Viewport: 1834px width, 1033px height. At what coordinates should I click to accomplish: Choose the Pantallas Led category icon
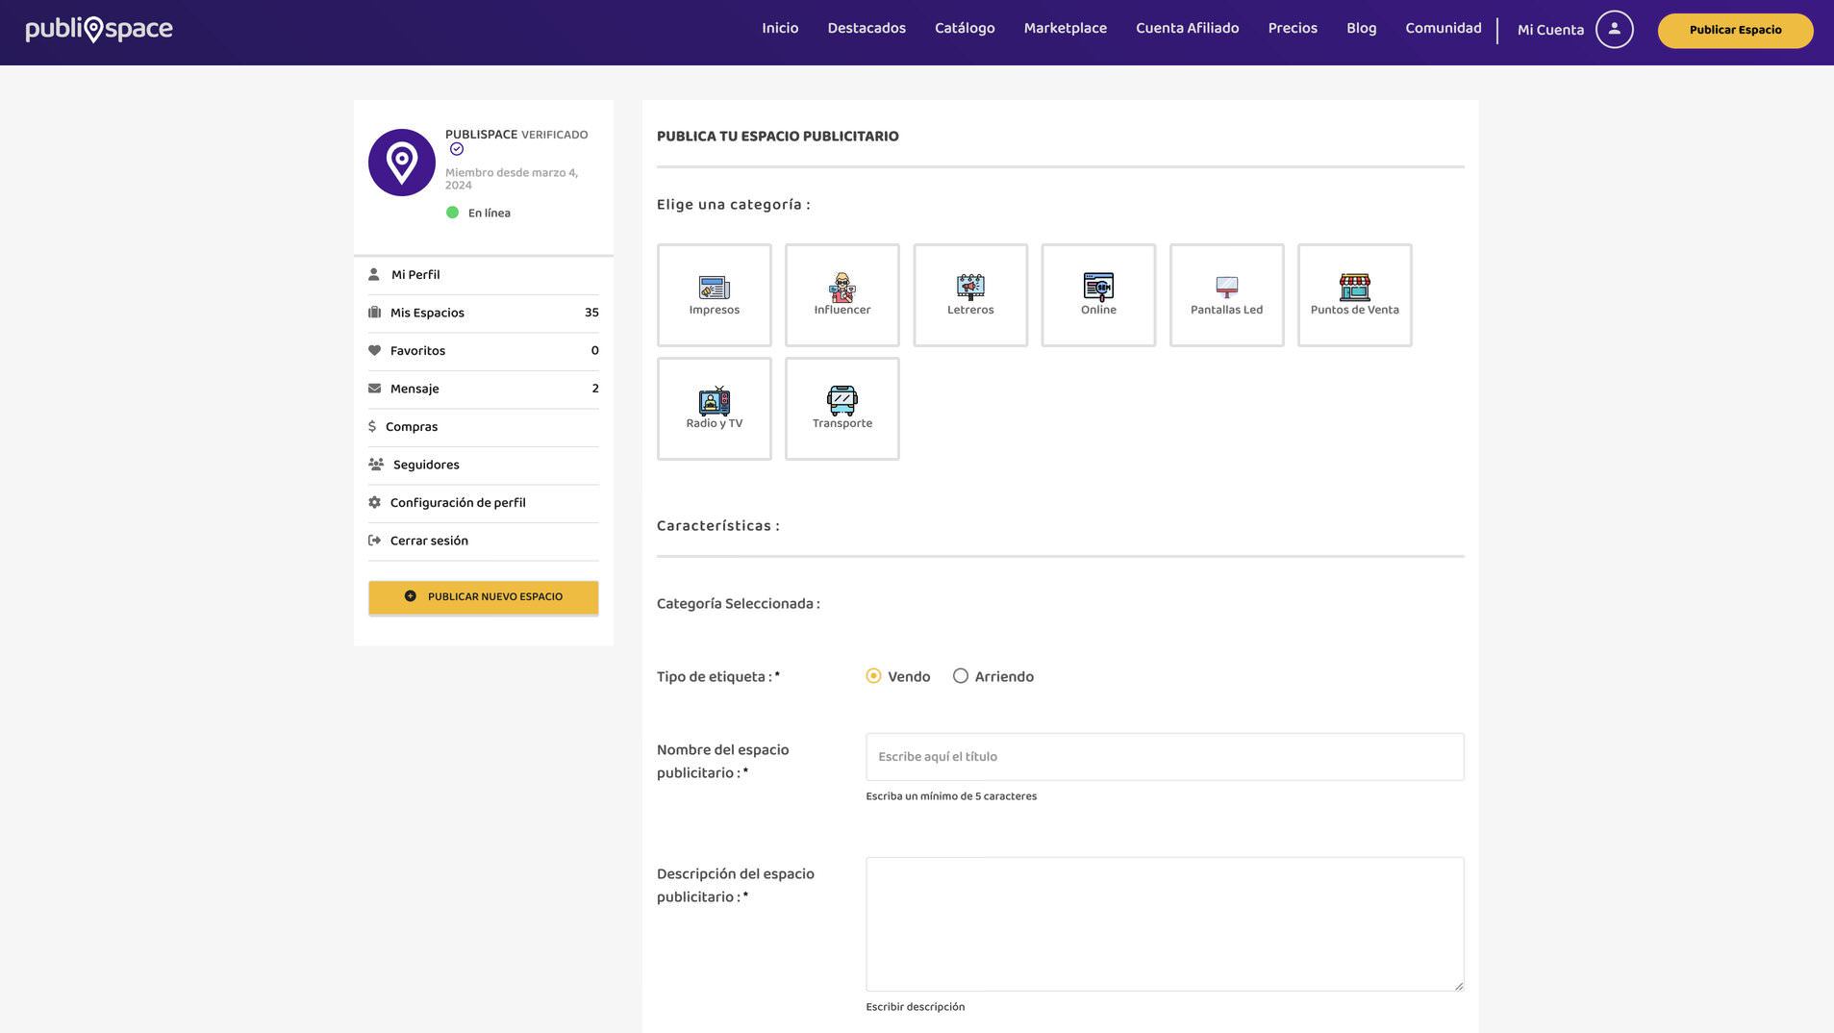[x=1227, y=287]
